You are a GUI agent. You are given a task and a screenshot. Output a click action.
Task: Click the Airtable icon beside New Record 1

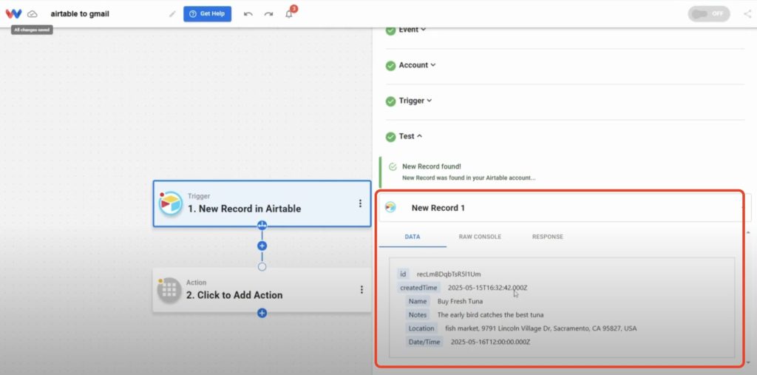point(390,207)
